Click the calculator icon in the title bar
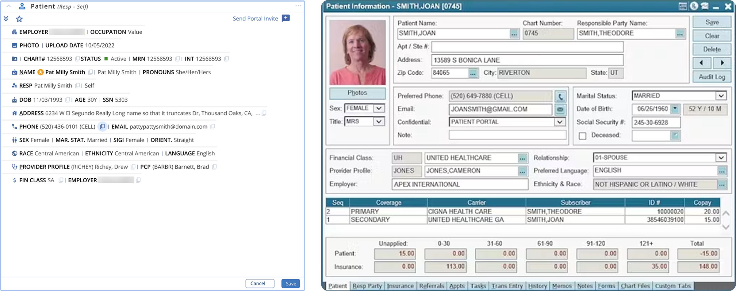736x291 pixels. click(683, 6)
